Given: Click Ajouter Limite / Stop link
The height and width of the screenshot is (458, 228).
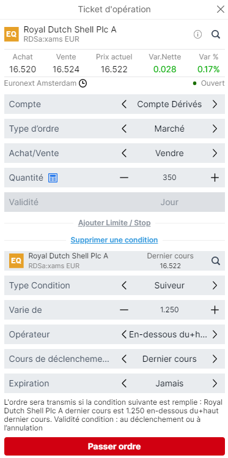Looking at the screenshot, I should 114,223.
